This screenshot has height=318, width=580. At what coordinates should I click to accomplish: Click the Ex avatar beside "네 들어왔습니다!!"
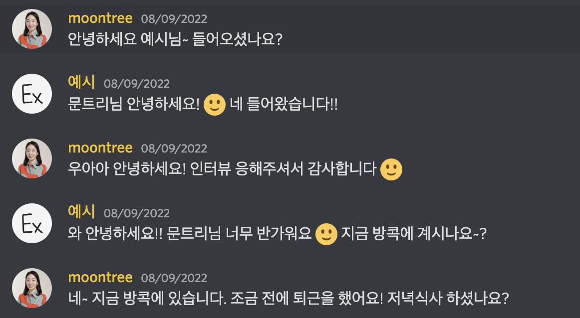[x=32, y=94]
